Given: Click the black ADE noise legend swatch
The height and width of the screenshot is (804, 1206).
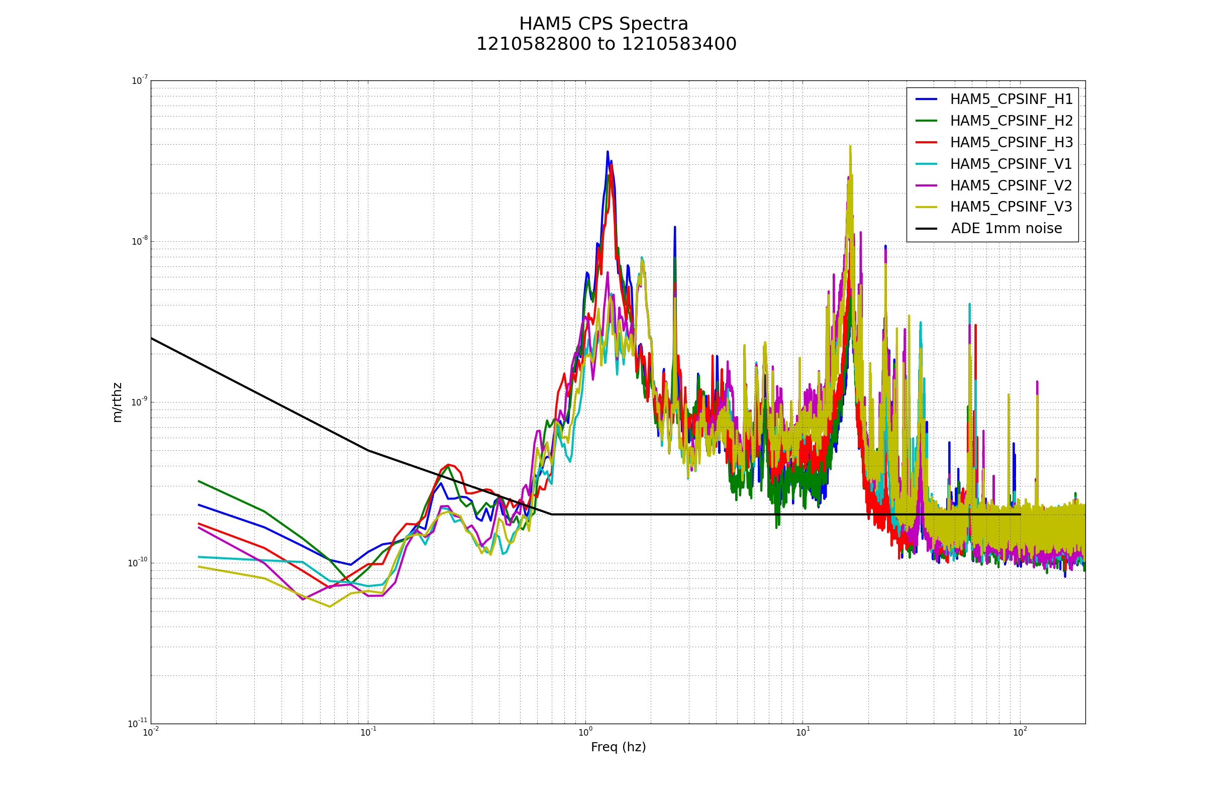Looking at the screenshot, I should [x=926, y=228].
